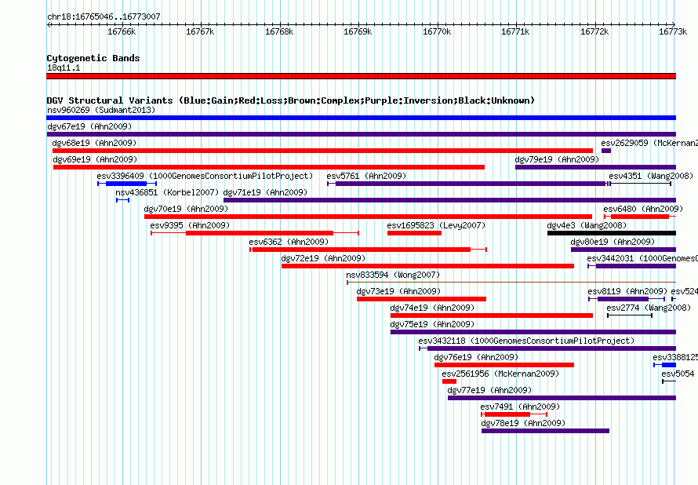
Task: Click the DGV Structural Variants track title
Action: coord(291,100)
